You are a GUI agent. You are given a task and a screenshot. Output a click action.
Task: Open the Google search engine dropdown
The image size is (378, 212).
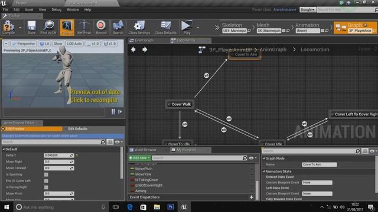pyautogui.click(x=308, y=9)
